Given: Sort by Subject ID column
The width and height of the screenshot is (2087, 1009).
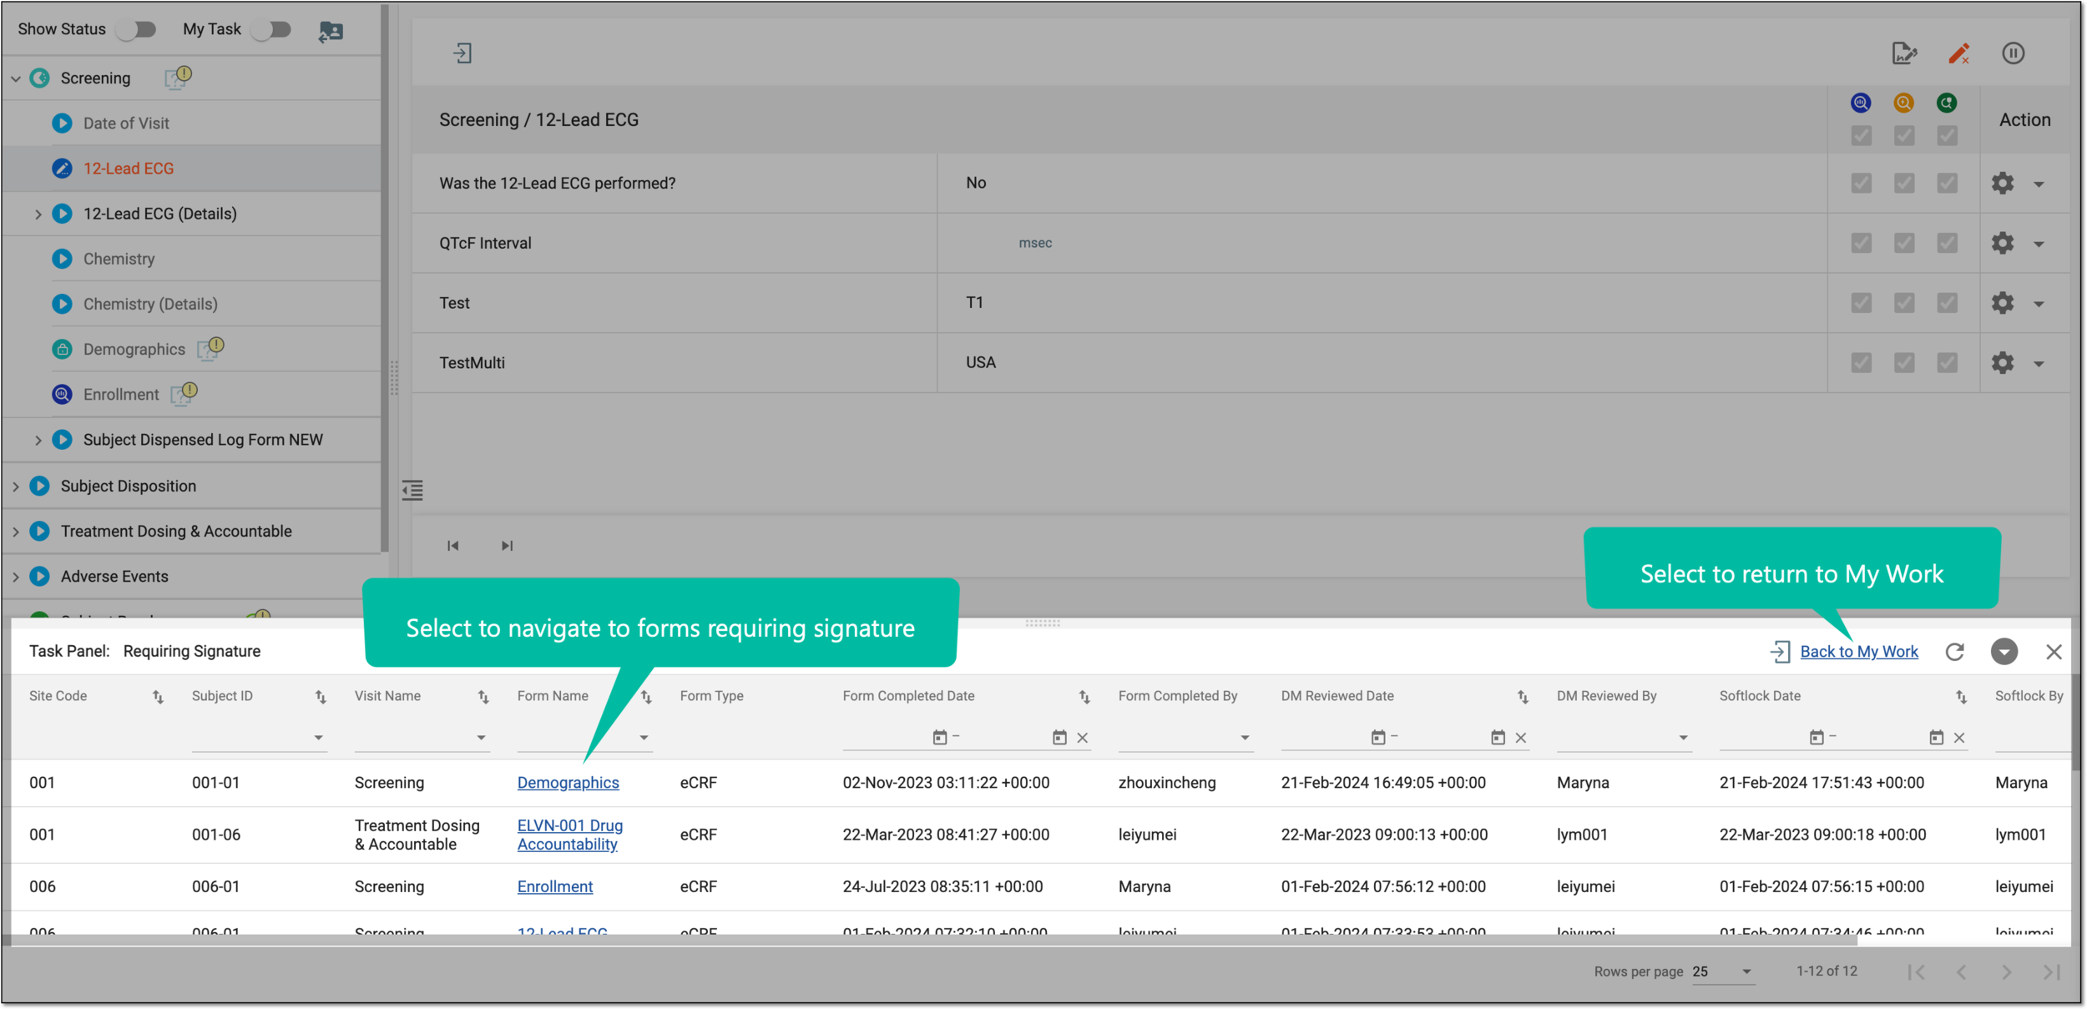Looking at the screenshot, I should click(x=321, y=697).
